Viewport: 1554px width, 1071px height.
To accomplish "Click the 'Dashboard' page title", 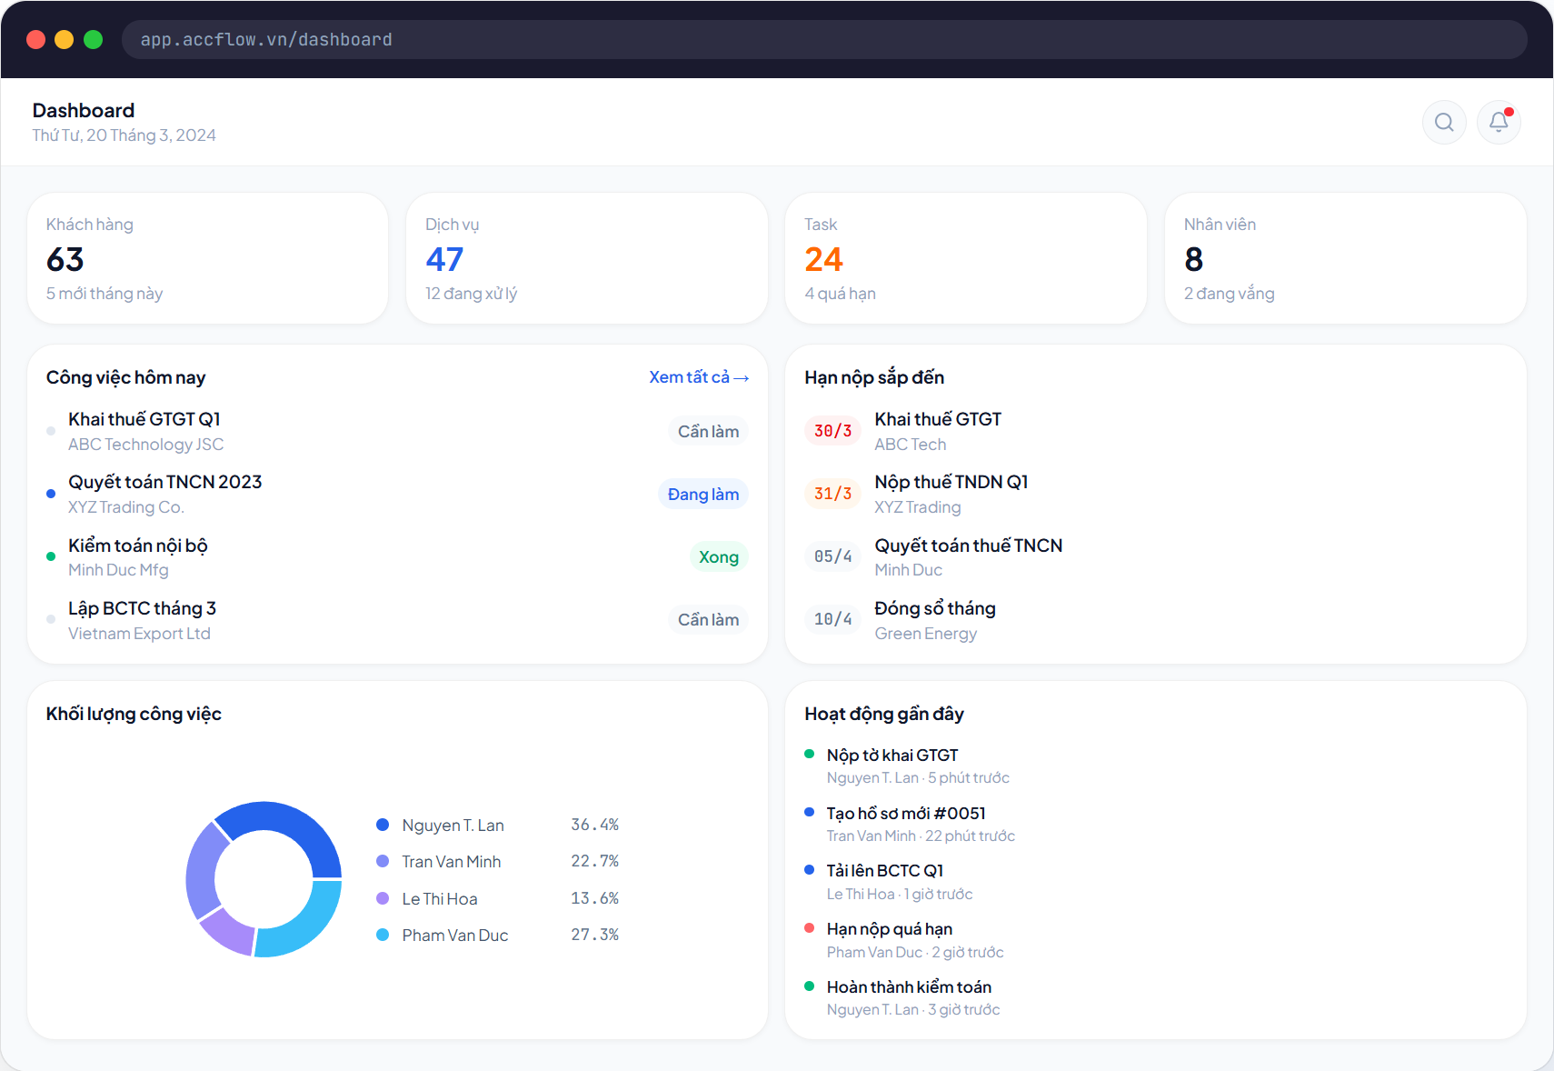I will point(84,110).
